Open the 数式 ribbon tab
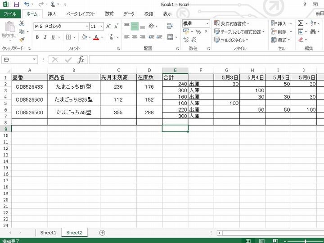The image size is (324, 243). click(x=109, y=14)
